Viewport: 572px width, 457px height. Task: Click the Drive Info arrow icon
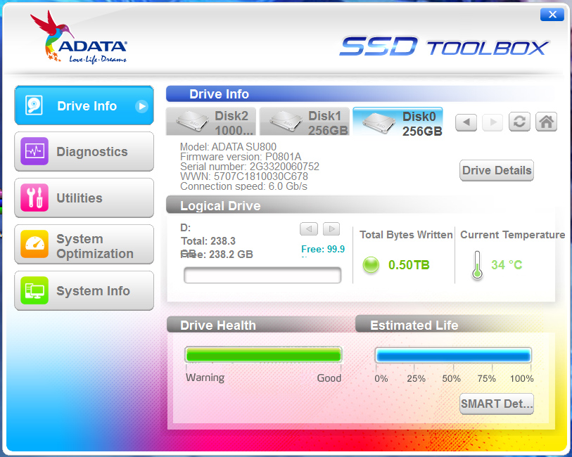click(141, 106)
